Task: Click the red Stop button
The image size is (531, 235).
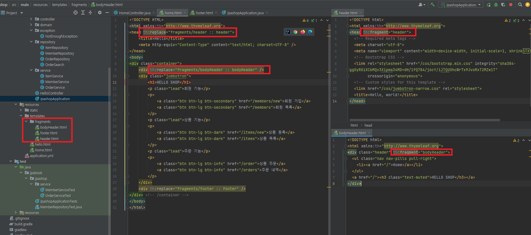Action: pos(511,5)
